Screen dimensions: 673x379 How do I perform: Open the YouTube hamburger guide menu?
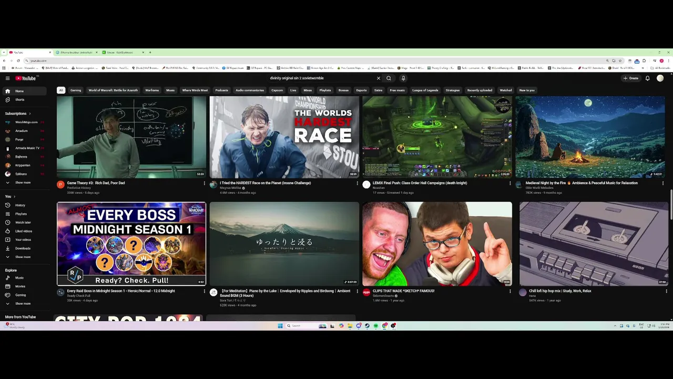pyautogui.click(x=7, y=78)
